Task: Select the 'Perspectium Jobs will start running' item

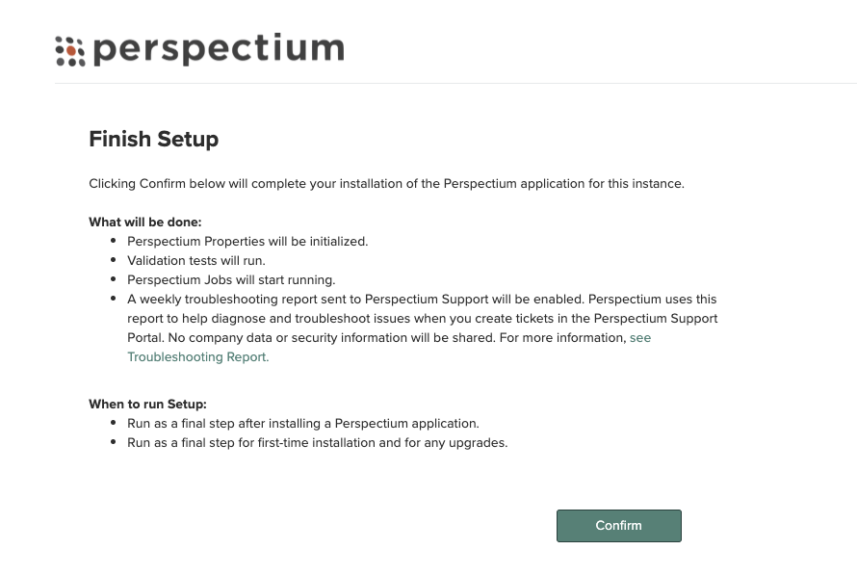Action: (x=231, y=279)
